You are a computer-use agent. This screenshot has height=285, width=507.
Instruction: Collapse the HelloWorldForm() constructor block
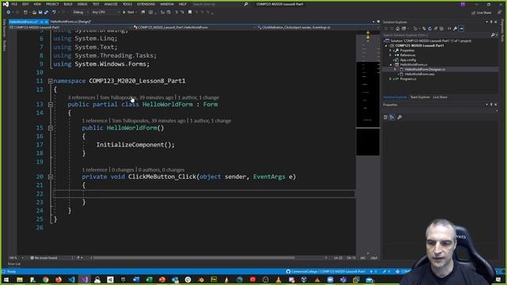[51, 128]
